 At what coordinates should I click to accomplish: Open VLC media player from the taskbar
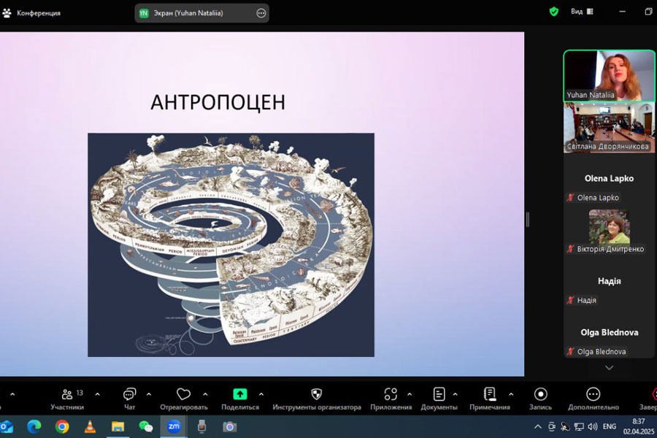90,426
